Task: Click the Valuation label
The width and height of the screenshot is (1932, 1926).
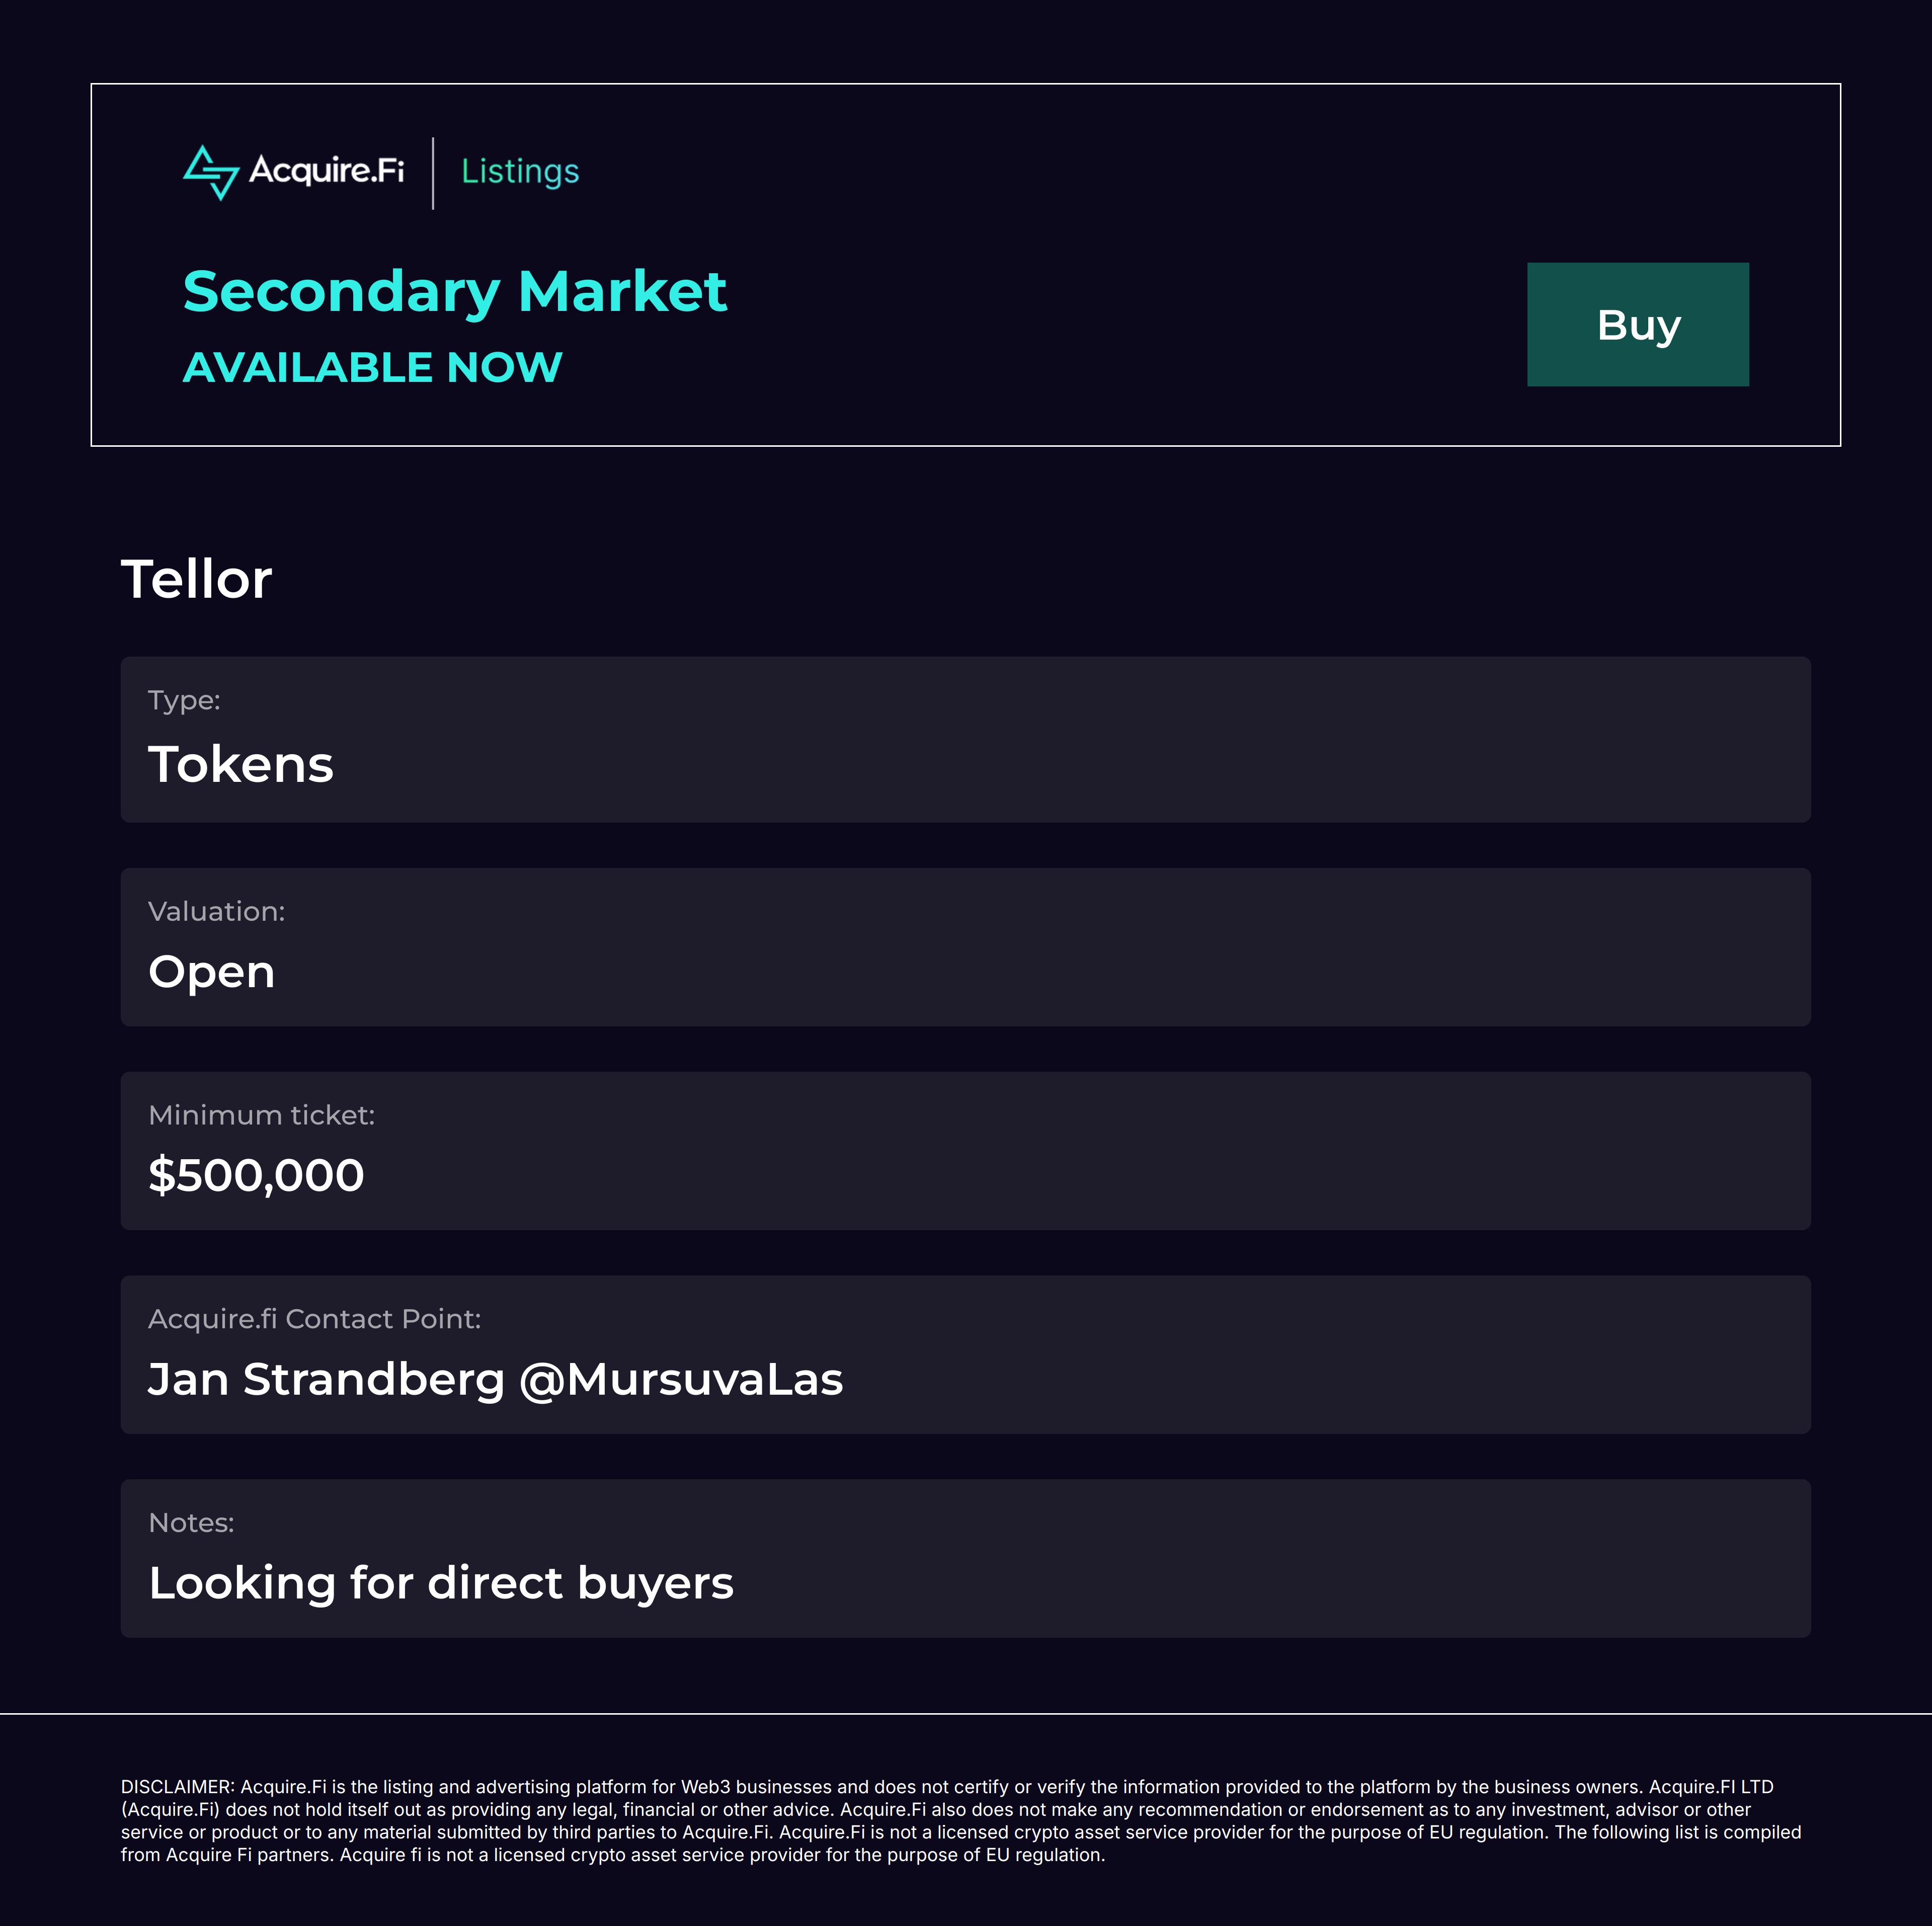Action: pos(216,911)
